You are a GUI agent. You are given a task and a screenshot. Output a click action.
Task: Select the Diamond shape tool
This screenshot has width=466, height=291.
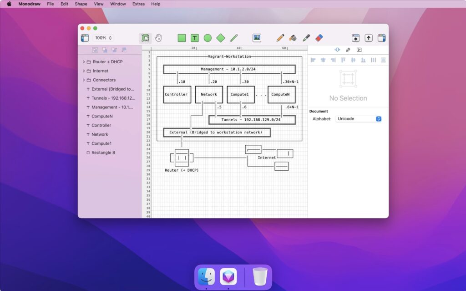[x=221, y=38]
